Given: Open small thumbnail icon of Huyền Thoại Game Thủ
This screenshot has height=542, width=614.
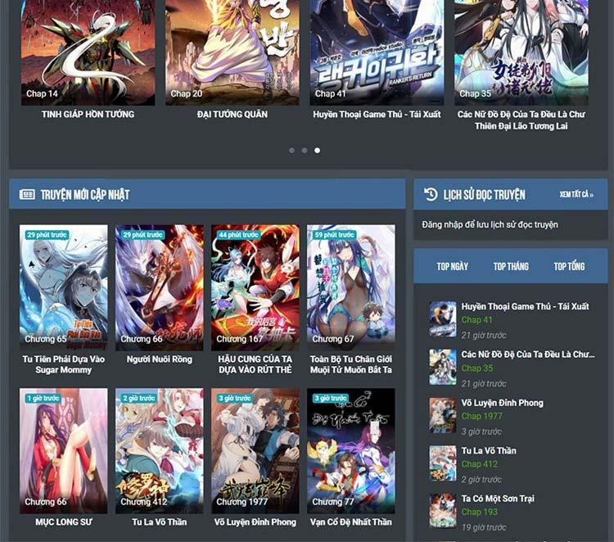Looking at the screenshot, I should coord(443,319).
